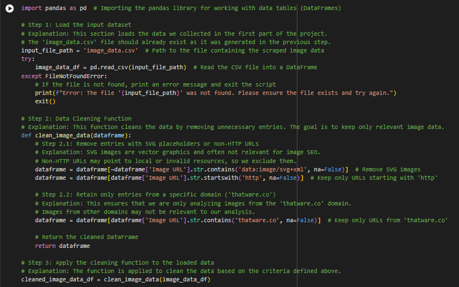
Task: Click the 'def clean_image_data(dataframe):' line
Action: coord(76,136)
